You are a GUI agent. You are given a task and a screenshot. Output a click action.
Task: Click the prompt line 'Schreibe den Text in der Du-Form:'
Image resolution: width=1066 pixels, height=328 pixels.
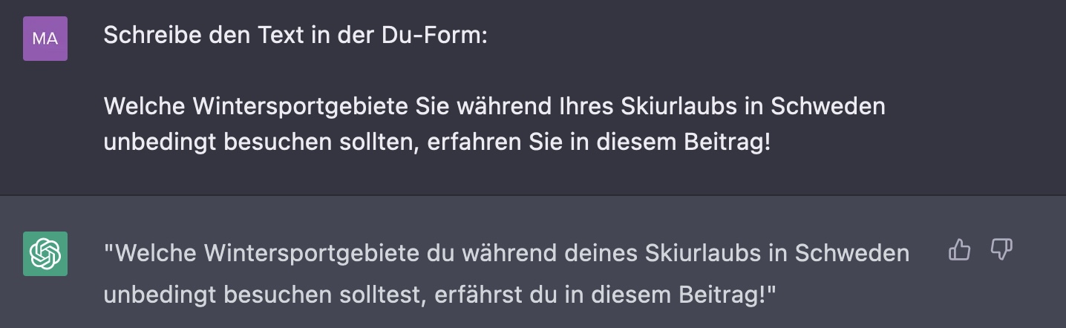click(x=295, y=36)
